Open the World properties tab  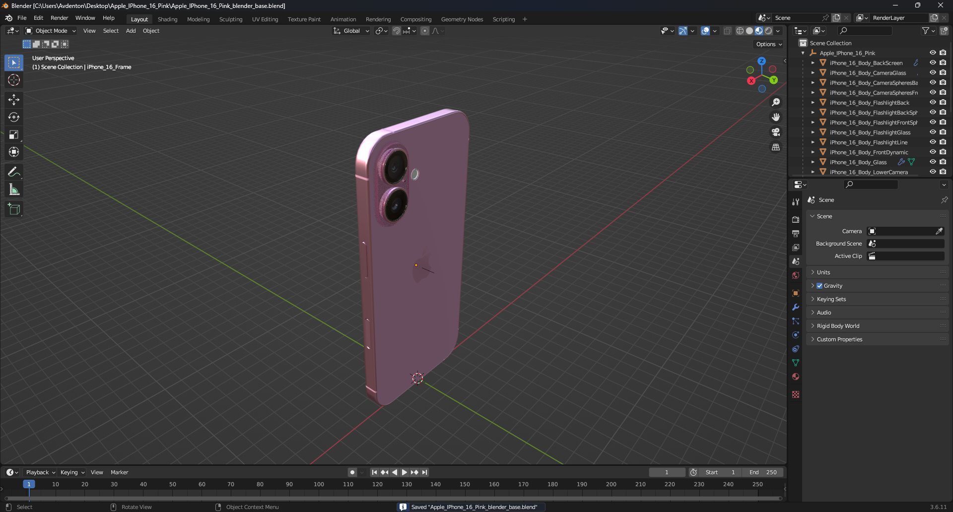(x=796, y=275)
